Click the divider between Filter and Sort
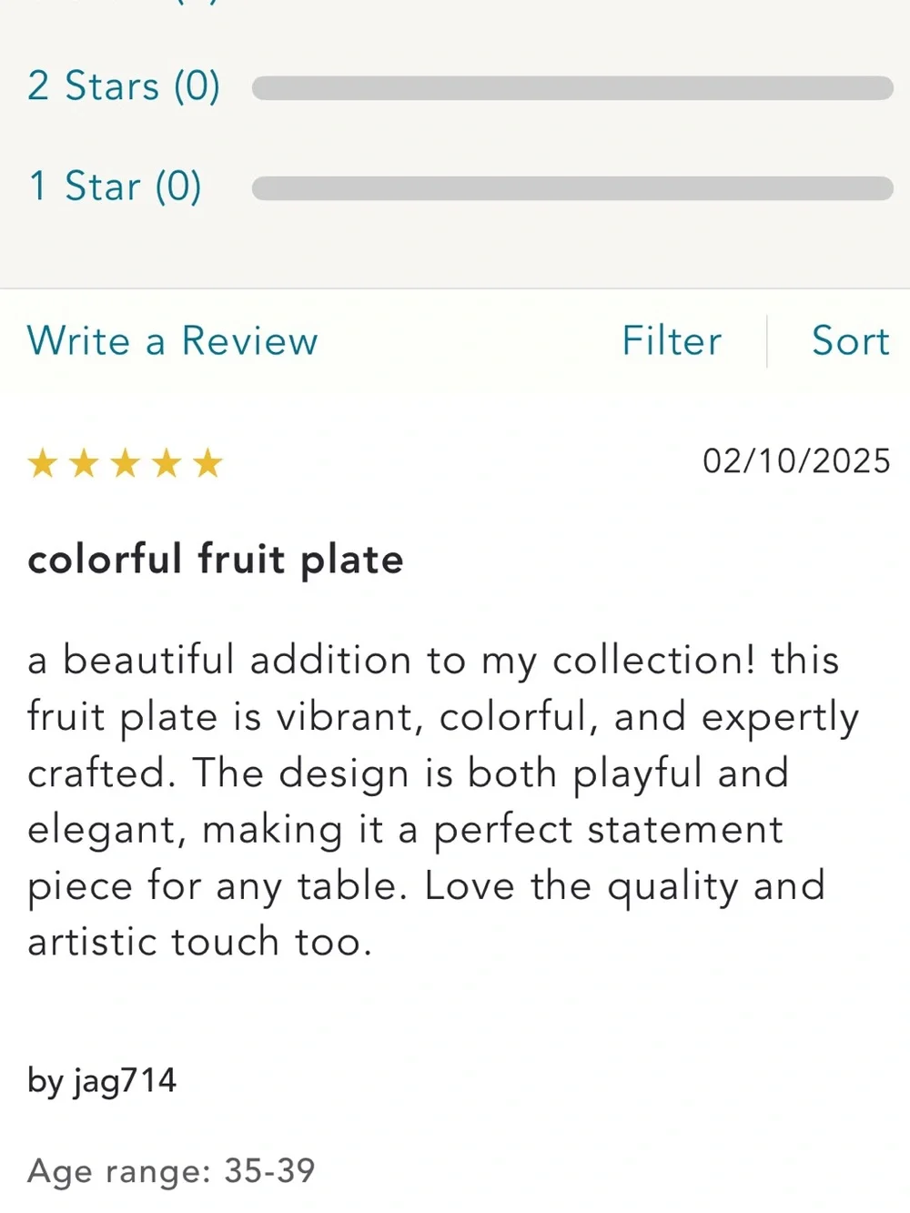The width and height of the screenshot is (910, 1213). point(767,341)
